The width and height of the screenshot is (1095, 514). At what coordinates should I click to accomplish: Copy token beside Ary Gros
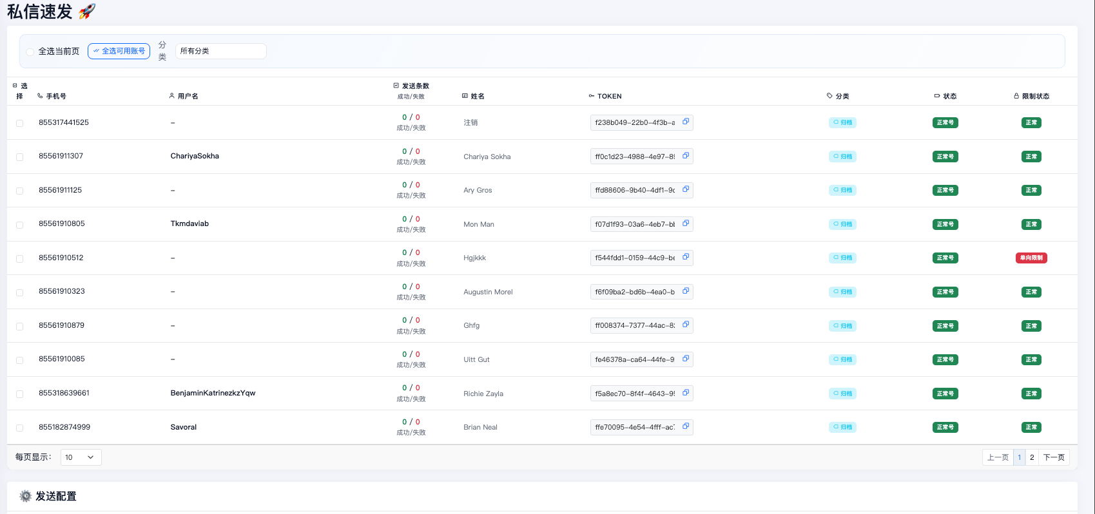686,189
